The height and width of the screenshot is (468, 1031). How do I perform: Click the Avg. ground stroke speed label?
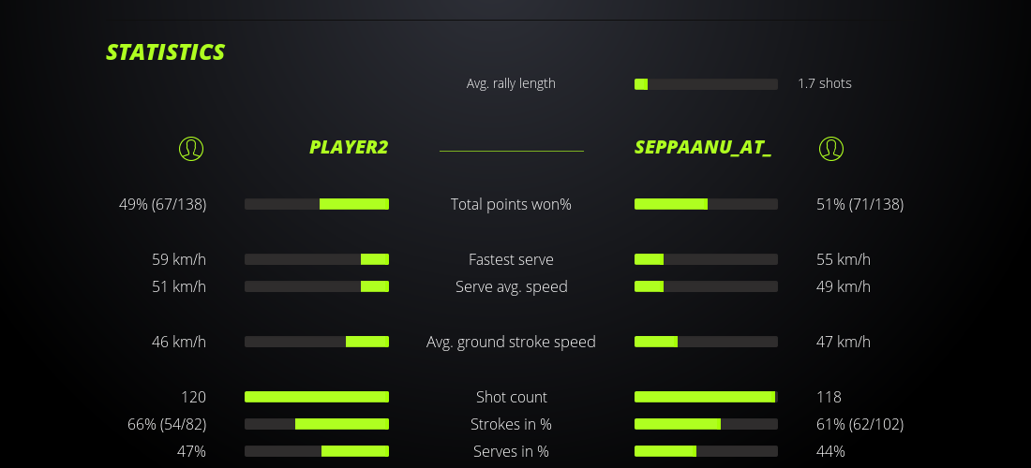tap(511, 342)
